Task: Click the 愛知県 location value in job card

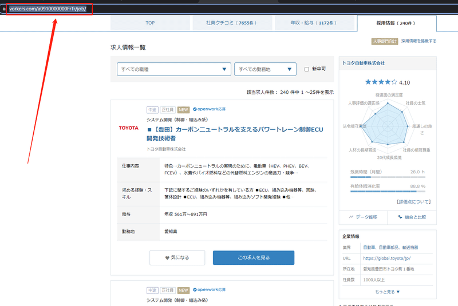Action: (x=171, y=231)
